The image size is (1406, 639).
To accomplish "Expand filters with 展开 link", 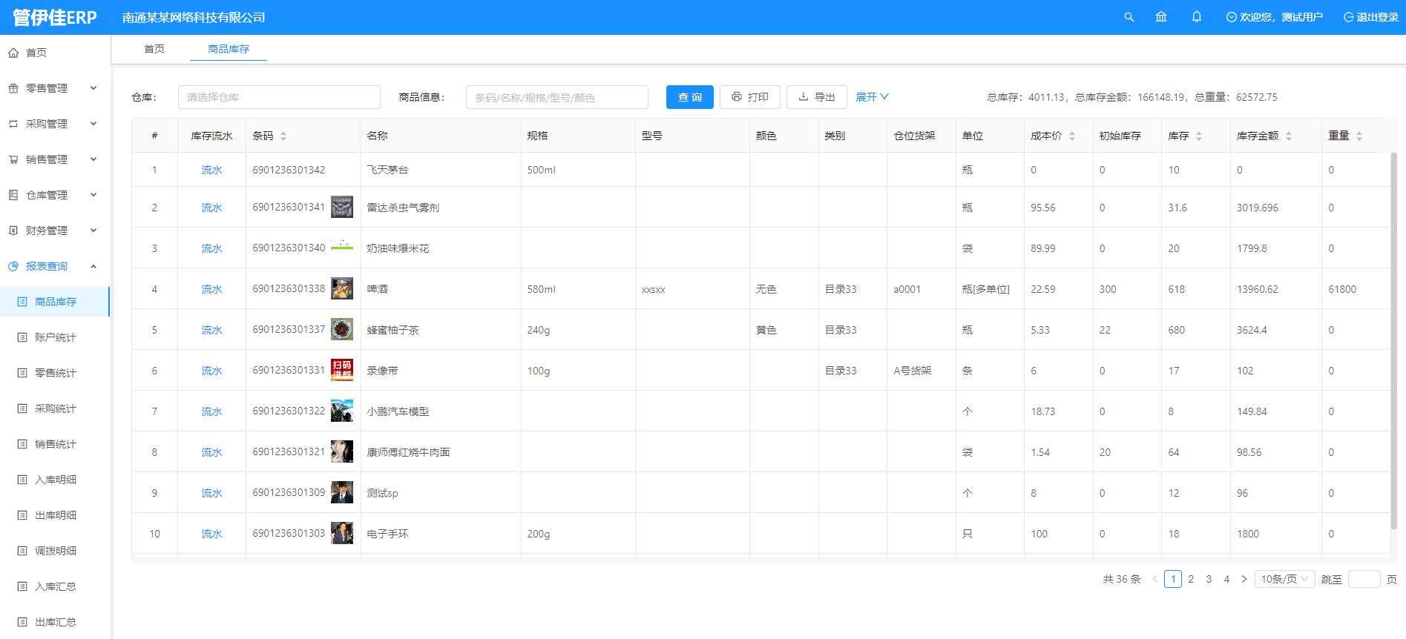I will 872,97.
